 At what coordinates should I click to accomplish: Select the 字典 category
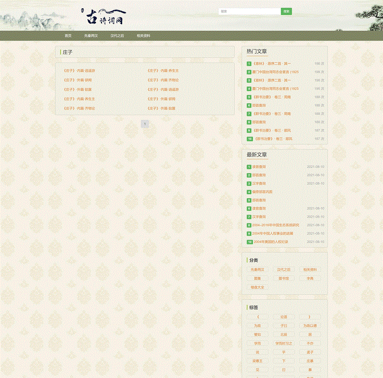click(x=310, y=279)
